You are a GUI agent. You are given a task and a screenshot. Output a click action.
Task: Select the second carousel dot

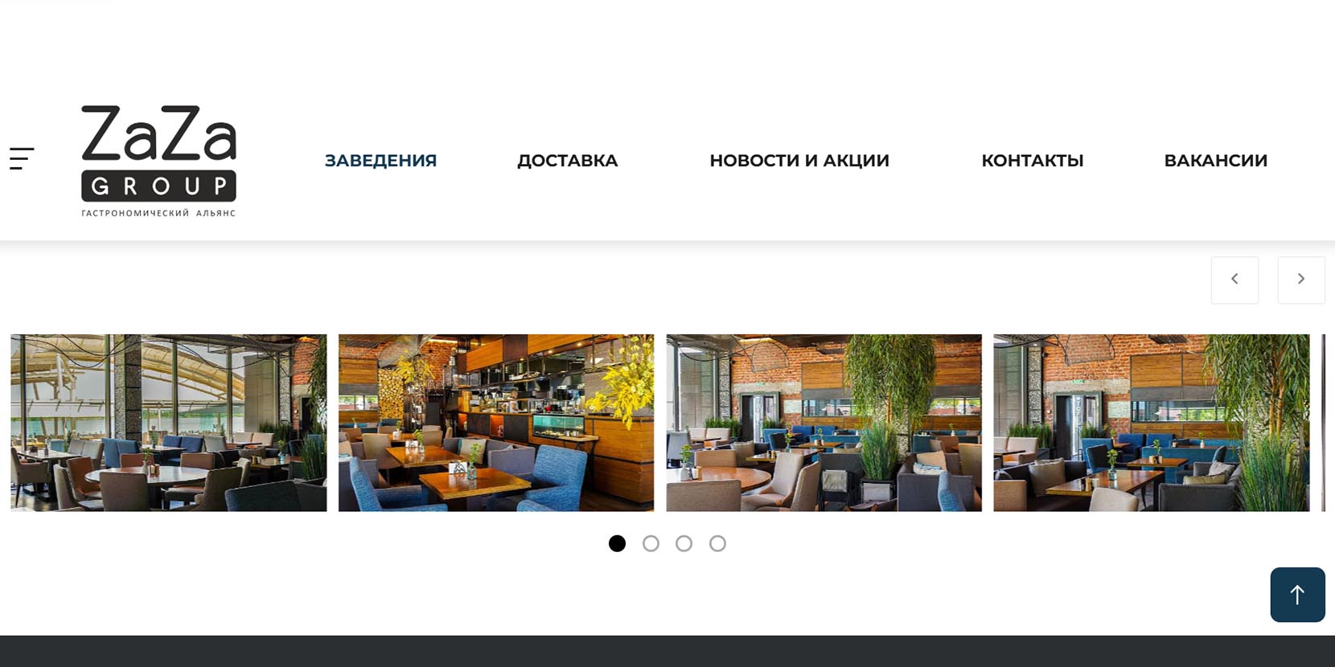[x=651, y=544]
